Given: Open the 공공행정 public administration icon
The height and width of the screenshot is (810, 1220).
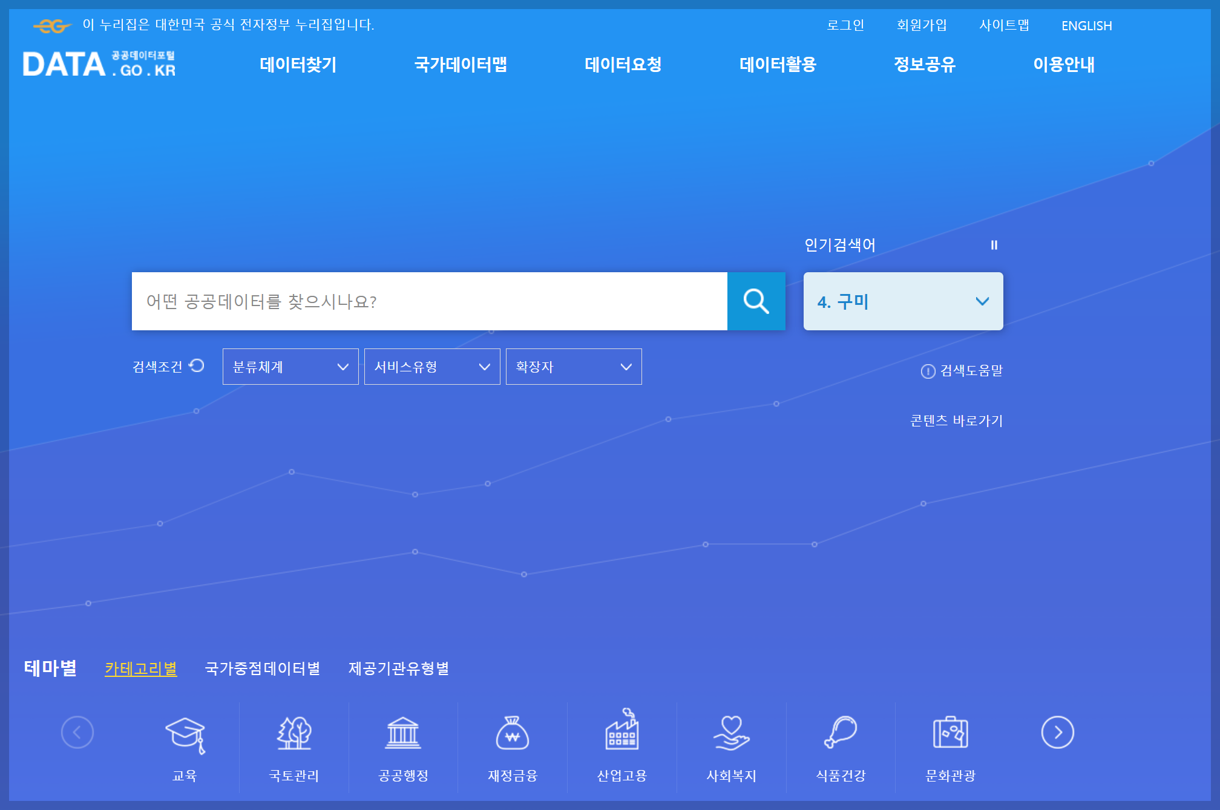Looking at the screenshot, I should click(403, 733).
